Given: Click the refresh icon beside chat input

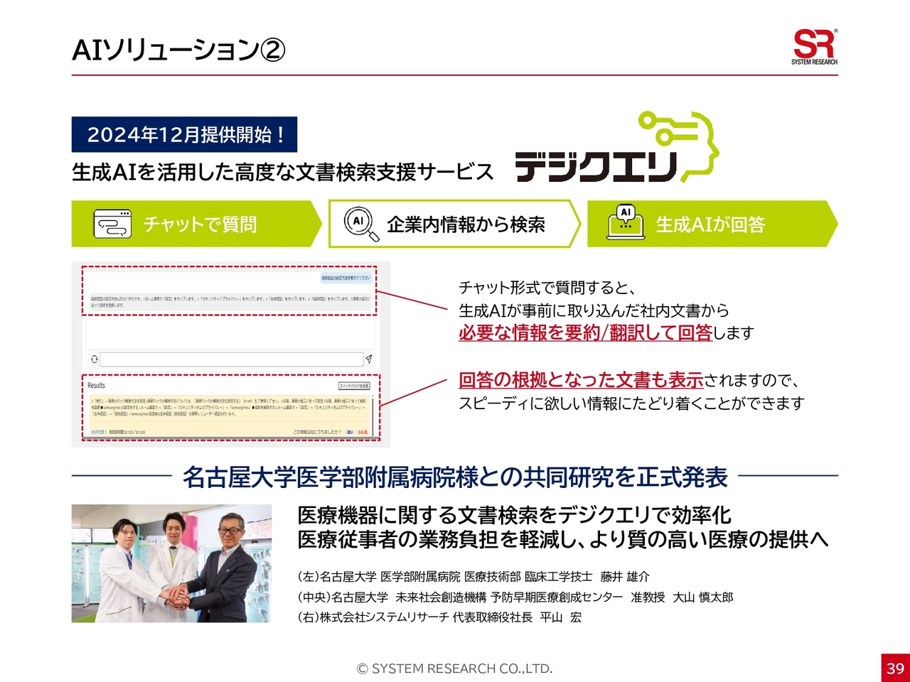Looking at the screenshot, I should 94,359.
